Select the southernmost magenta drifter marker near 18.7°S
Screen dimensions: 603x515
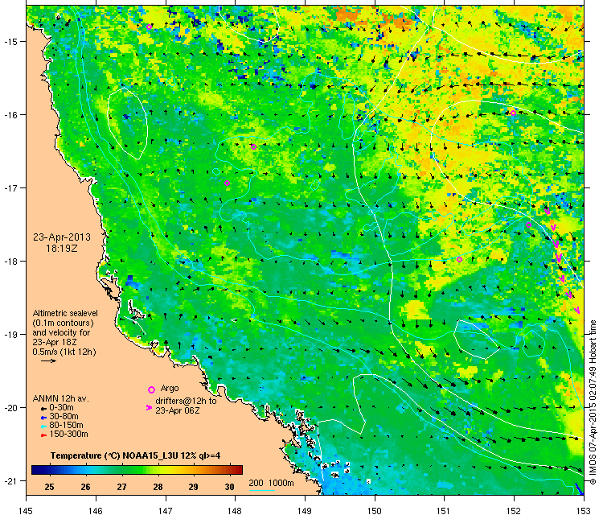click(576, 310)
